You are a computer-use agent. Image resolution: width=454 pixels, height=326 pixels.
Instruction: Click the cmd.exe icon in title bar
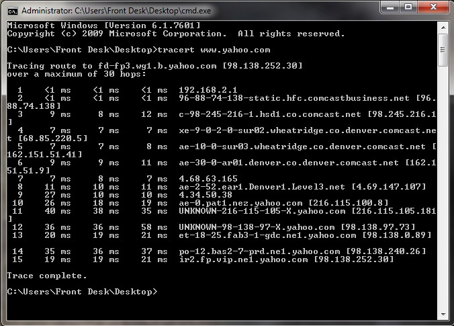pos(13,11)
